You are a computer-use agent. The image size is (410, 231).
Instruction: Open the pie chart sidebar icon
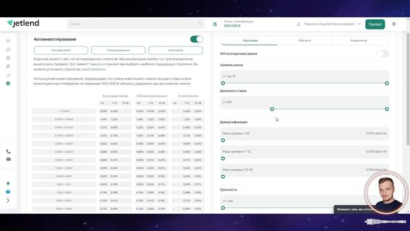[x=8, y=67]
